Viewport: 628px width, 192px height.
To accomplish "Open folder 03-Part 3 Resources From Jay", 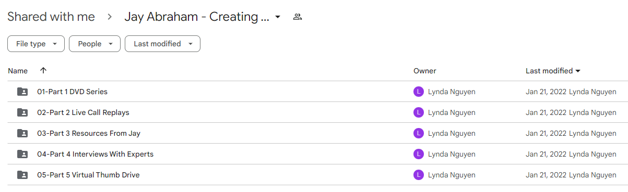I will point(89,133).
